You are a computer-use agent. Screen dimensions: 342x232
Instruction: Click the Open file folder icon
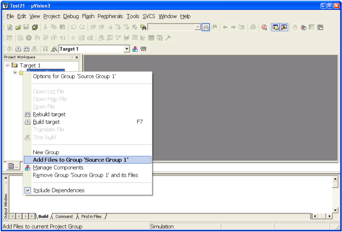coord(18,27)
